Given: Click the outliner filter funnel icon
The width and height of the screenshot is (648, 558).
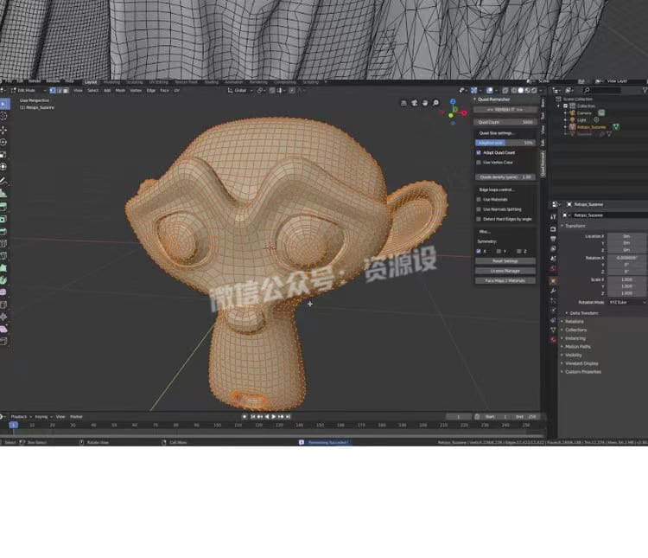Looking at the screenshot, I should pyautogui.click(x=645, y=90).
